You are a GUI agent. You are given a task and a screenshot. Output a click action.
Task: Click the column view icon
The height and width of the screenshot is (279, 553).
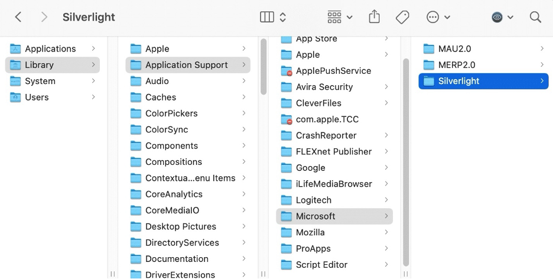[x=267, y=17]
